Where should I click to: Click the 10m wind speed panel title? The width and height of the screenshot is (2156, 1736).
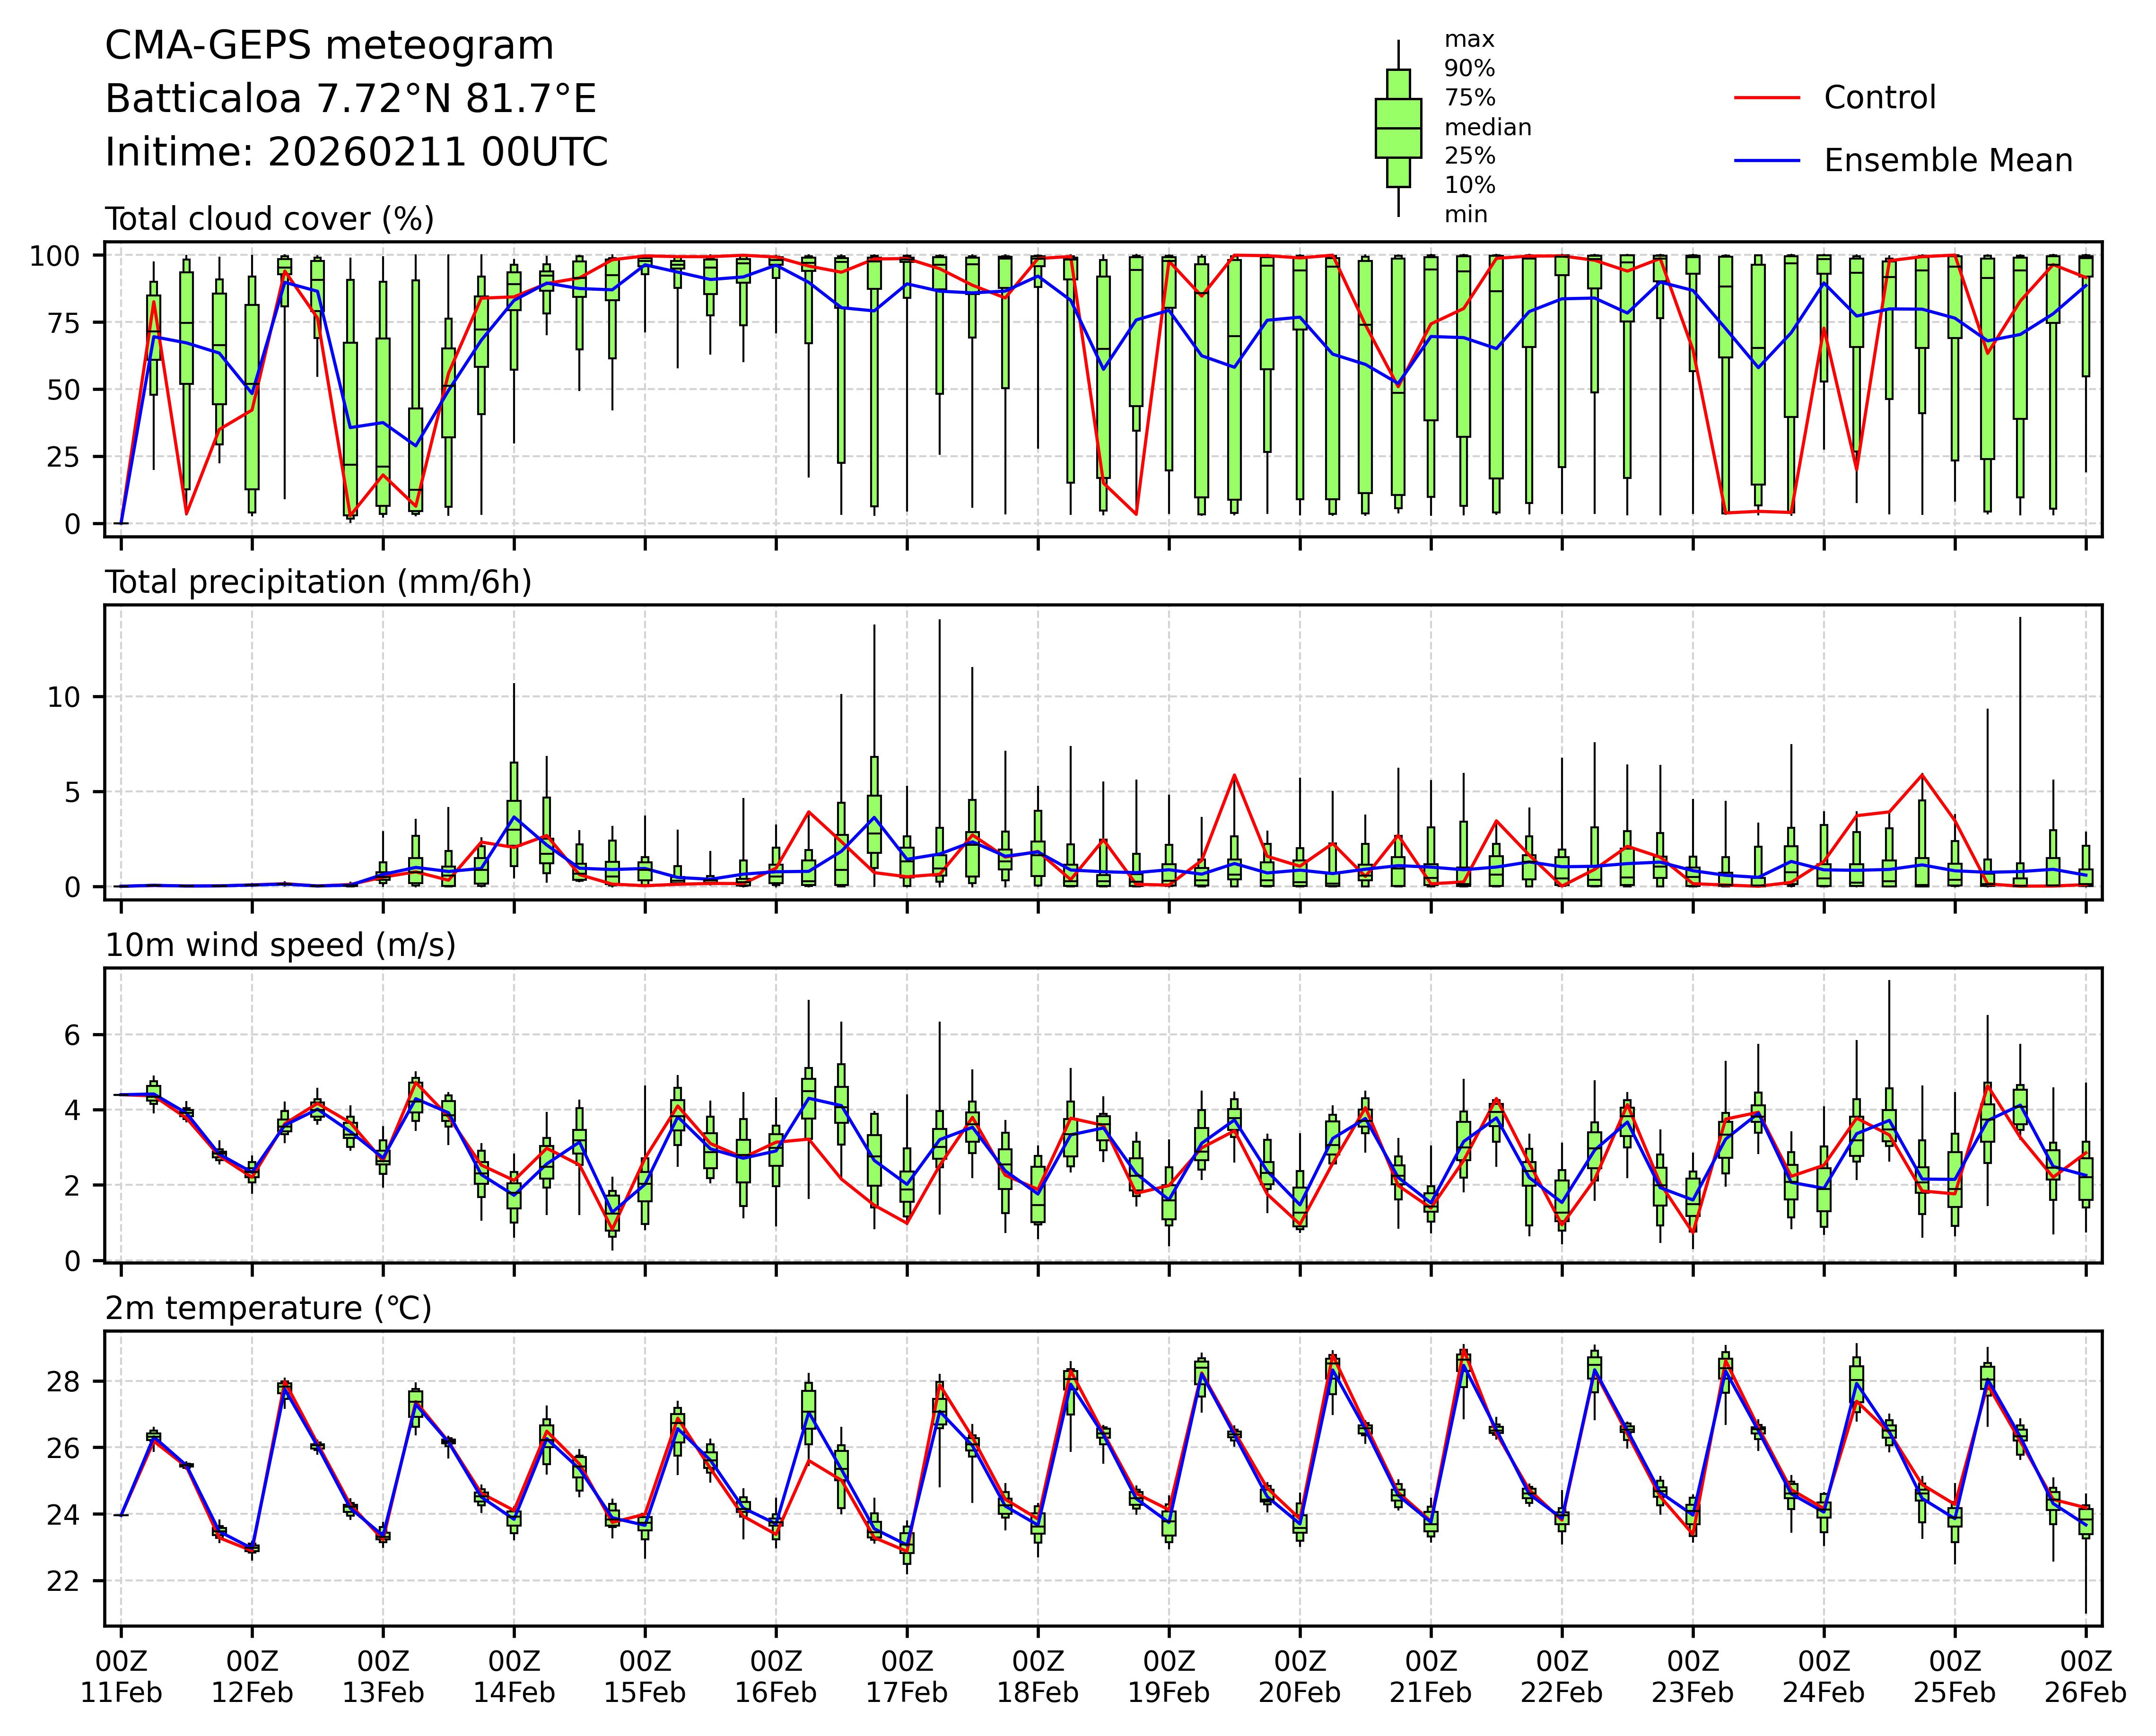[280, 945]
